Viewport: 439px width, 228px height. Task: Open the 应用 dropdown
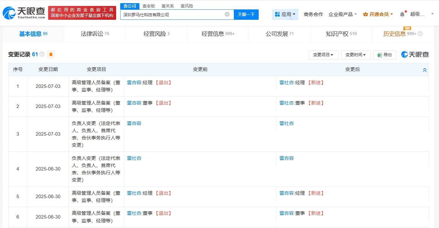tap(285, 14)
